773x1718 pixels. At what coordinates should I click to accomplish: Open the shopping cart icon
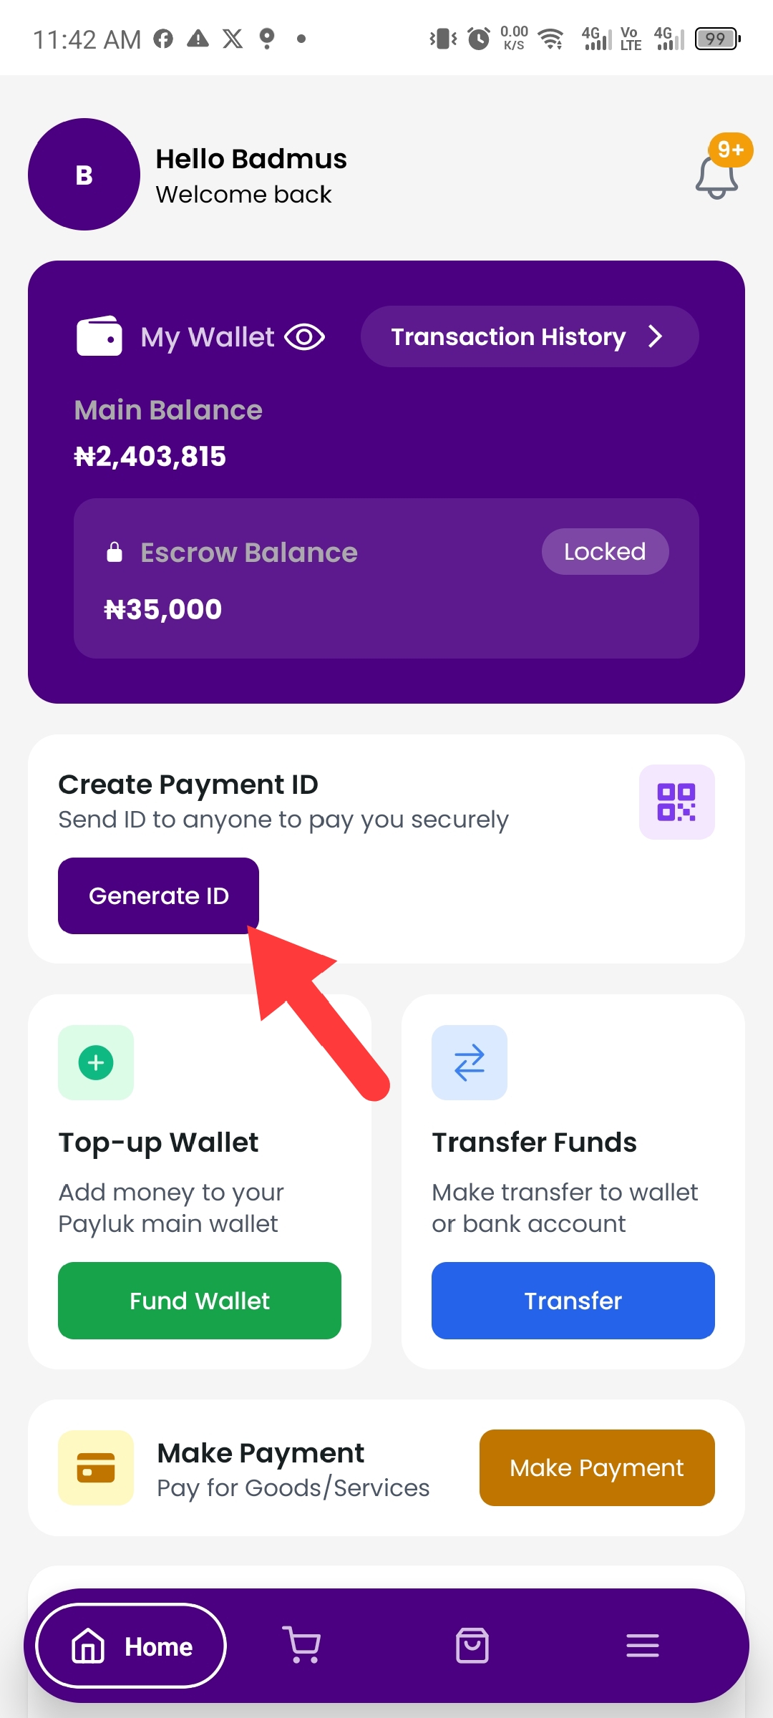301,1645
